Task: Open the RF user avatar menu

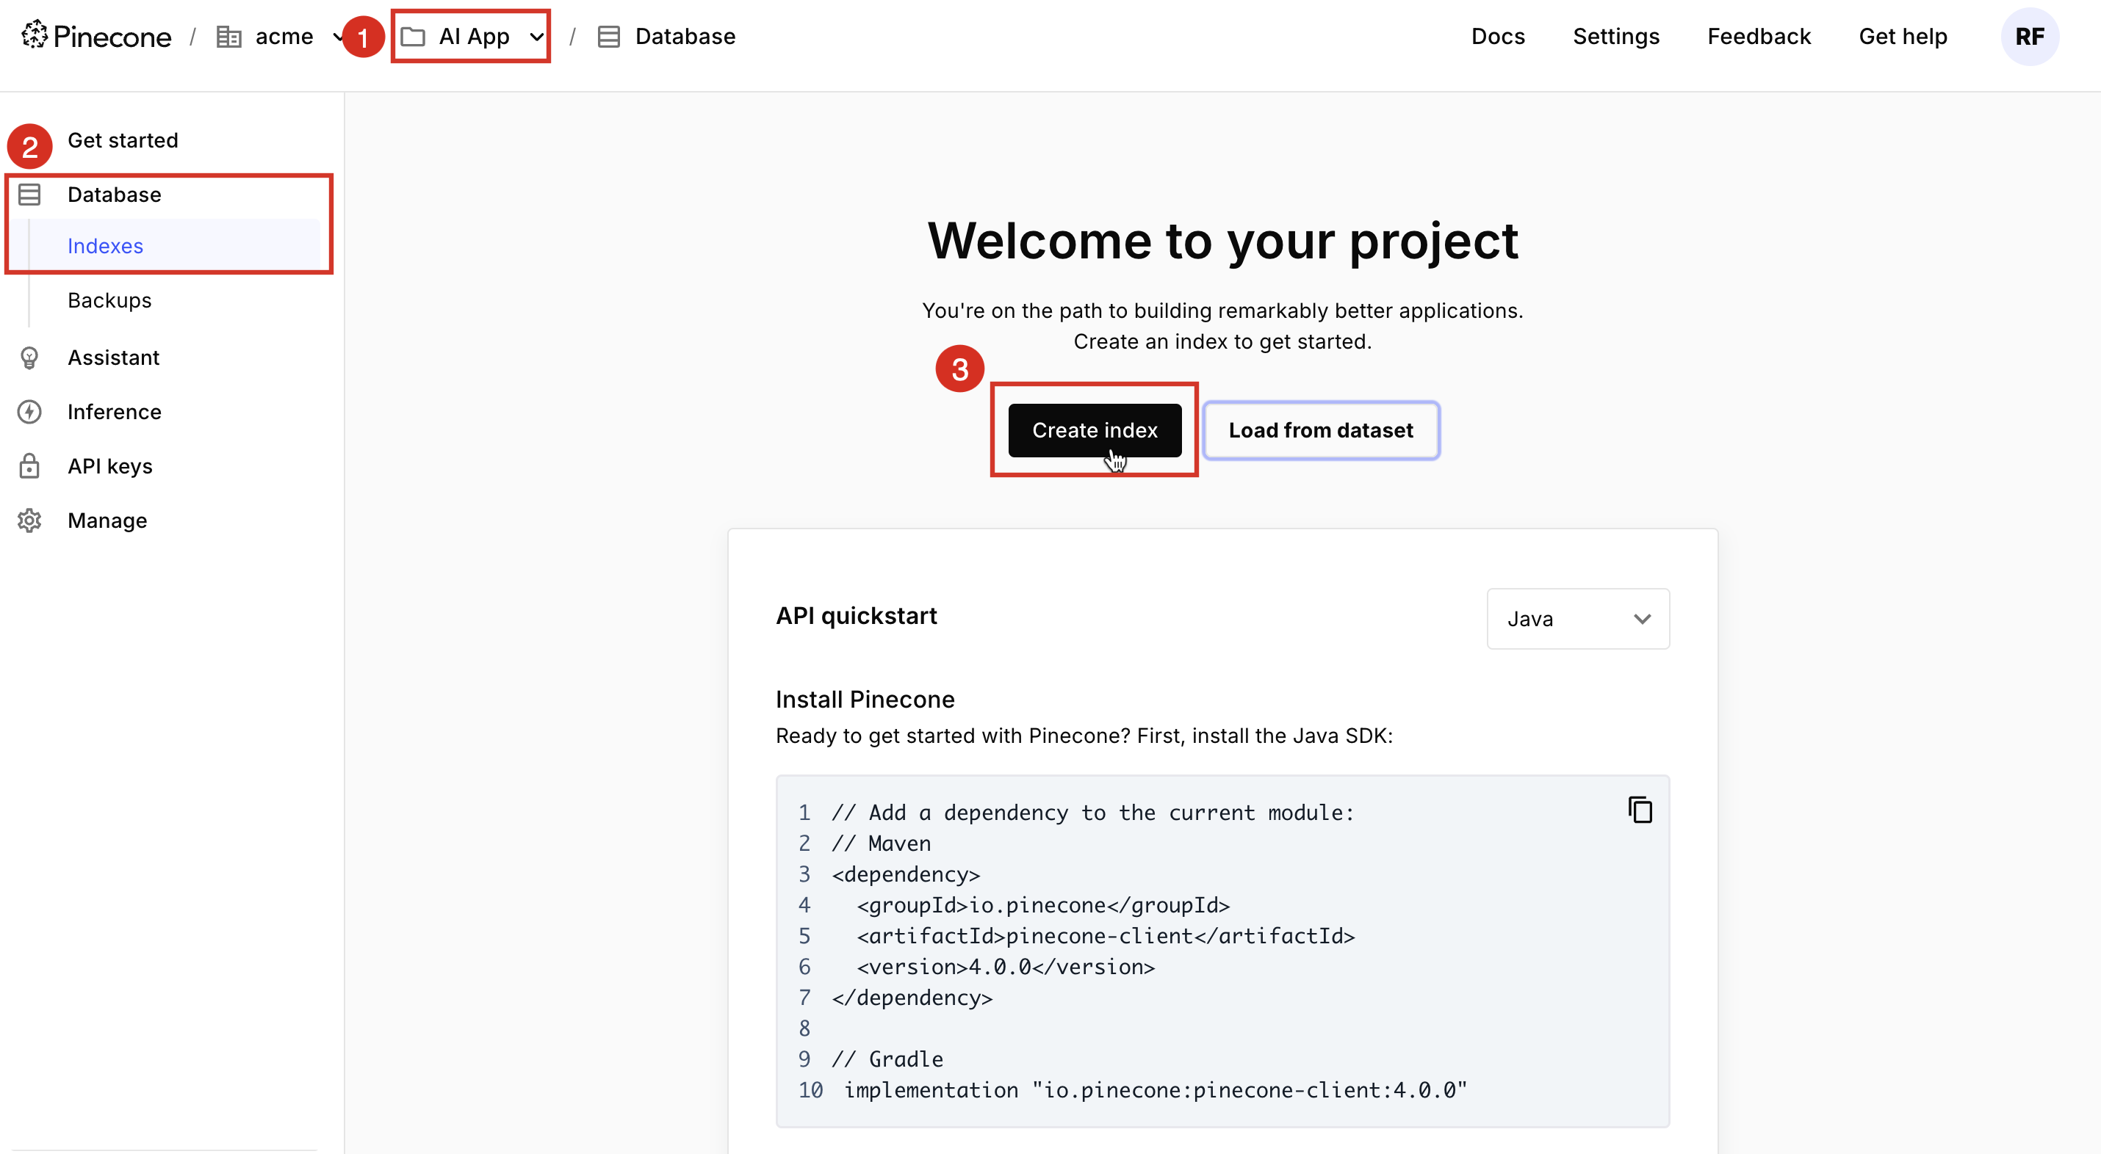Action: [x=2029, y=37]
